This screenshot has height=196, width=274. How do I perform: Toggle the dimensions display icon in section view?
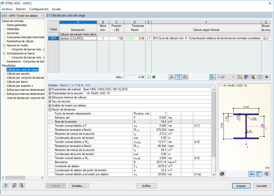(x=252, y=174)
